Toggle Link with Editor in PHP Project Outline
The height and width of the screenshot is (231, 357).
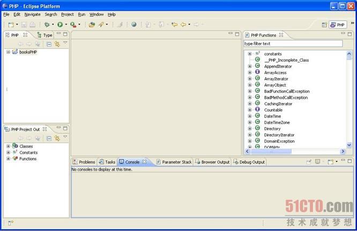point(57,138)
